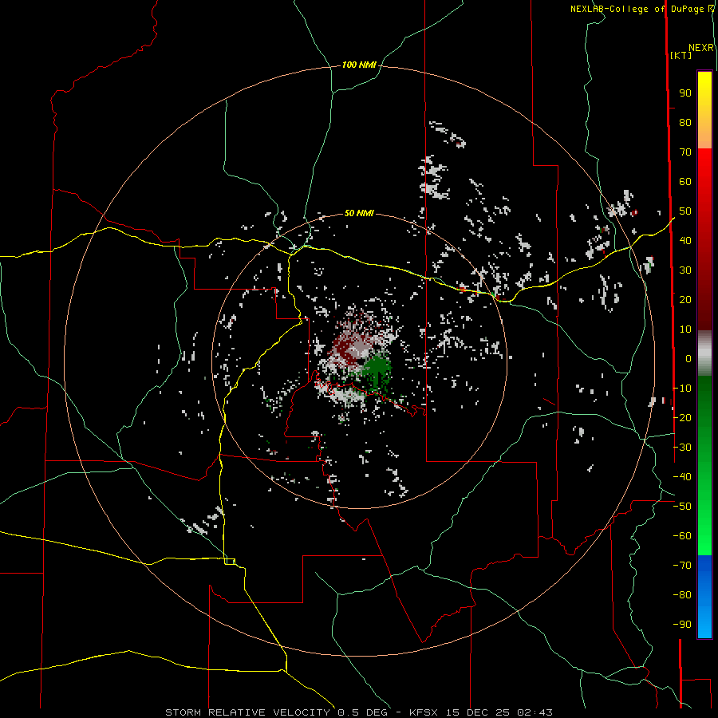The image size is (718, 718).
Task: Click the positive 10 scale value
Action: [685, 329]
